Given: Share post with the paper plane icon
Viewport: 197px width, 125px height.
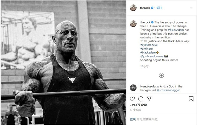Looking at the screenshot, I should (149, 99).
